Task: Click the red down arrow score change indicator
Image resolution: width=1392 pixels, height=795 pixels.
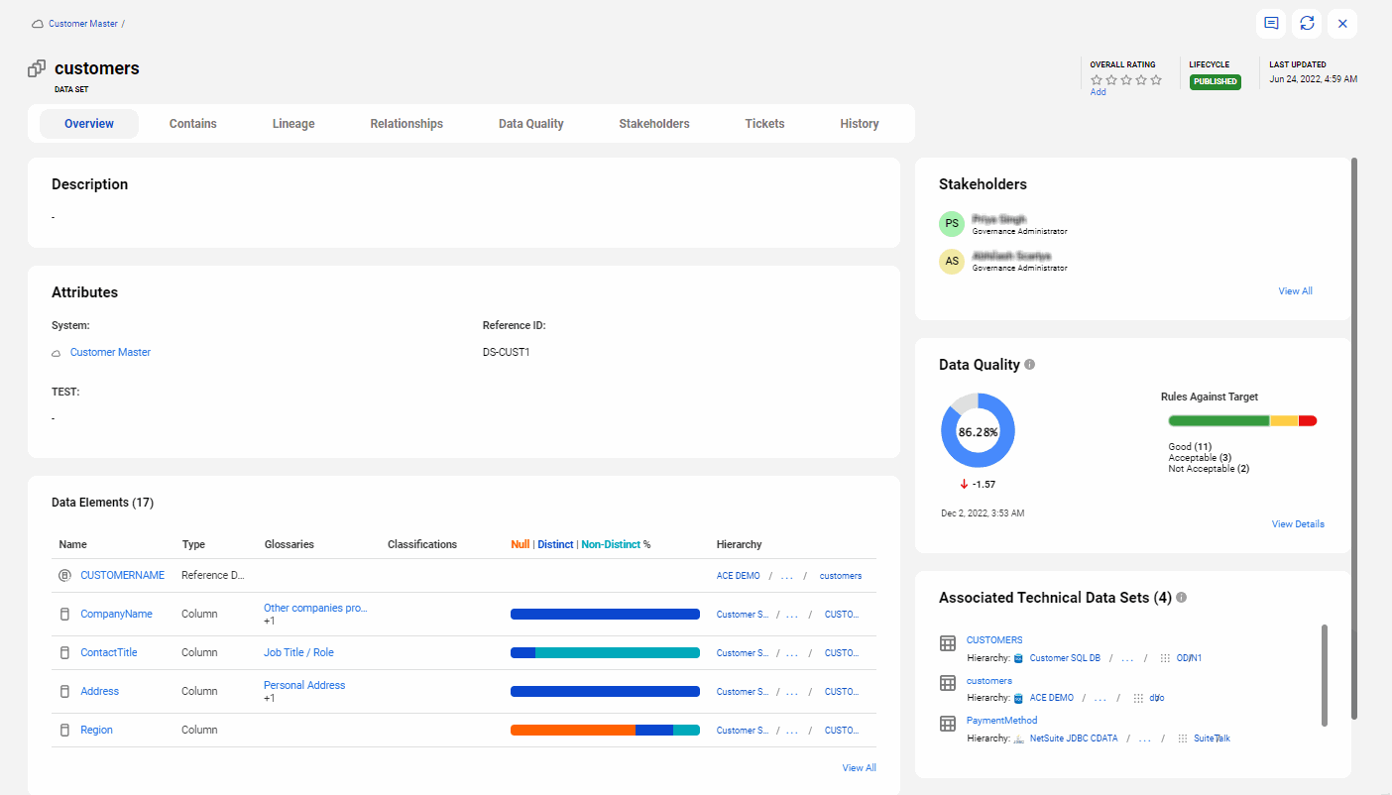Action: 964,484
